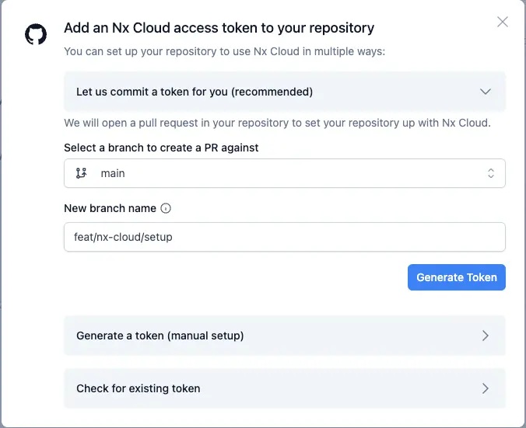Viewport: 526px width, 428px height.
Task: Open the branch selector showing main
Action: (x=284, y=173)
